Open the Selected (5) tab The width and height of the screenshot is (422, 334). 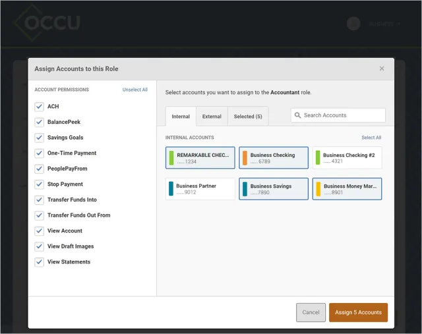pos(248,117)
